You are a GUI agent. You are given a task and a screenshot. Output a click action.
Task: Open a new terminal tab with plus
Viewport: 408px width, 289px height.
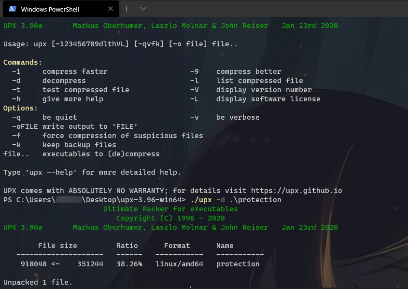[x=127, y=9]
